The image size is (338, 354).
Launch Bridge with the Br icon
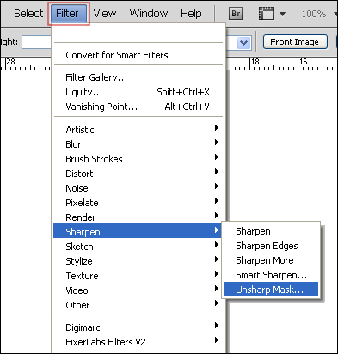[236, 14]
